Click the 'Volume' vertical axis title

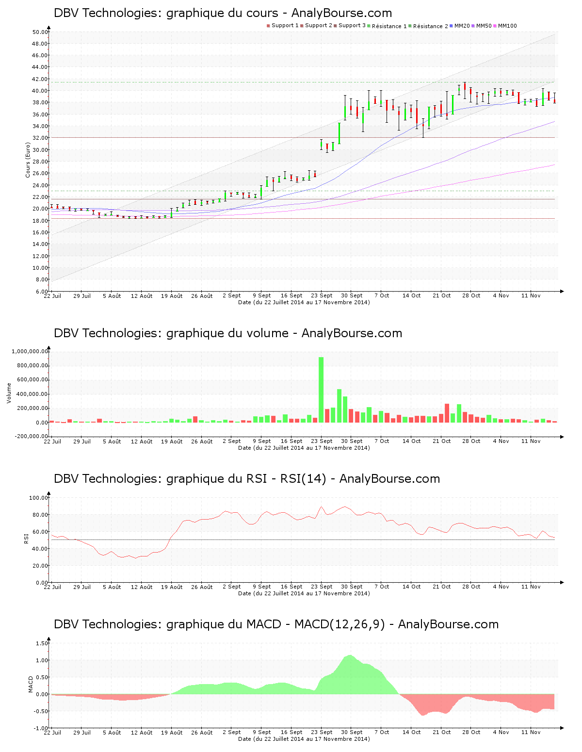(9, 393)
